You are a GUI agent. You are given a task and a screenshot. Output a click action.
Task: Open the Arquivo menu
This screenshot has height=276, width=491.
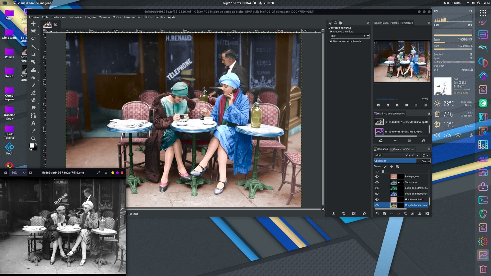pos(34,17)
